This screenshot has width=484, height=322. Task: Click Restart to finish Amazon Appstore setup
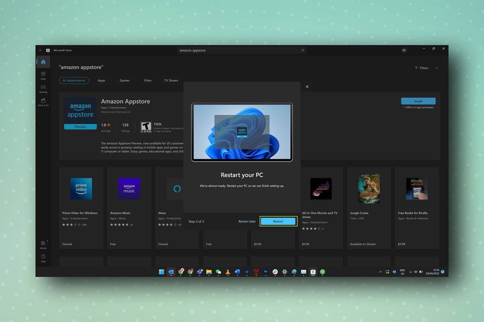tap(278, 221)
